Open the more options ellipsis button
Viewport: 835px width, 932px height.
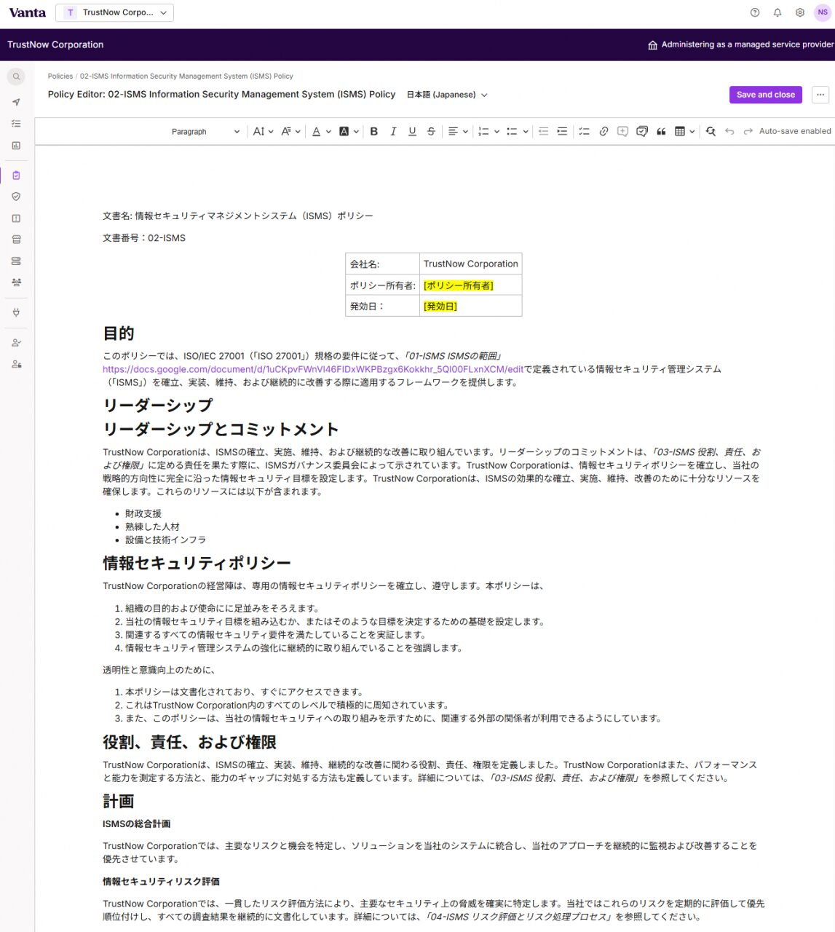pos(820,95)
